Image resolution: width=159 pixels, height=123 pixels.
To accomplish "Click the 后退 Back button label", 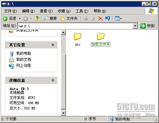I will point(12,18).
